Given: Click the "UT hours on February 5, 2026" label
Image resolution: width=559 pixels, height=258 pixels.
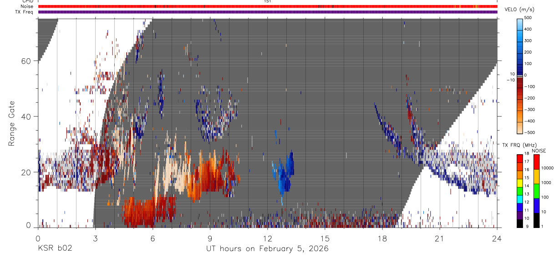Looking at the screenshot, I should point(267,248).
